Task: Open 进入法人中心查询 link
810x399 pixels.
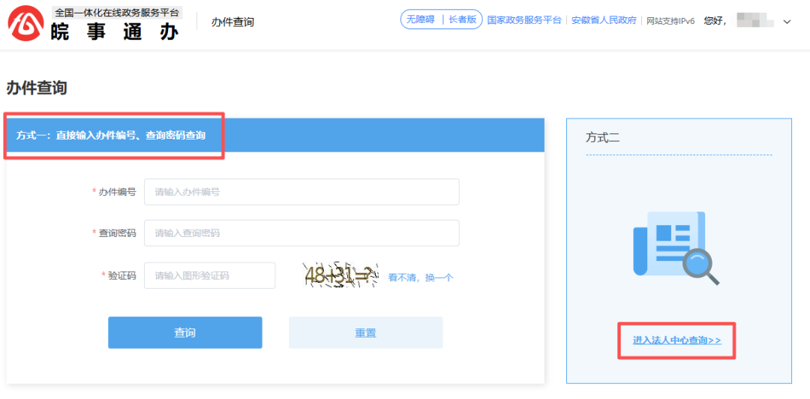Action: point(676,340)
